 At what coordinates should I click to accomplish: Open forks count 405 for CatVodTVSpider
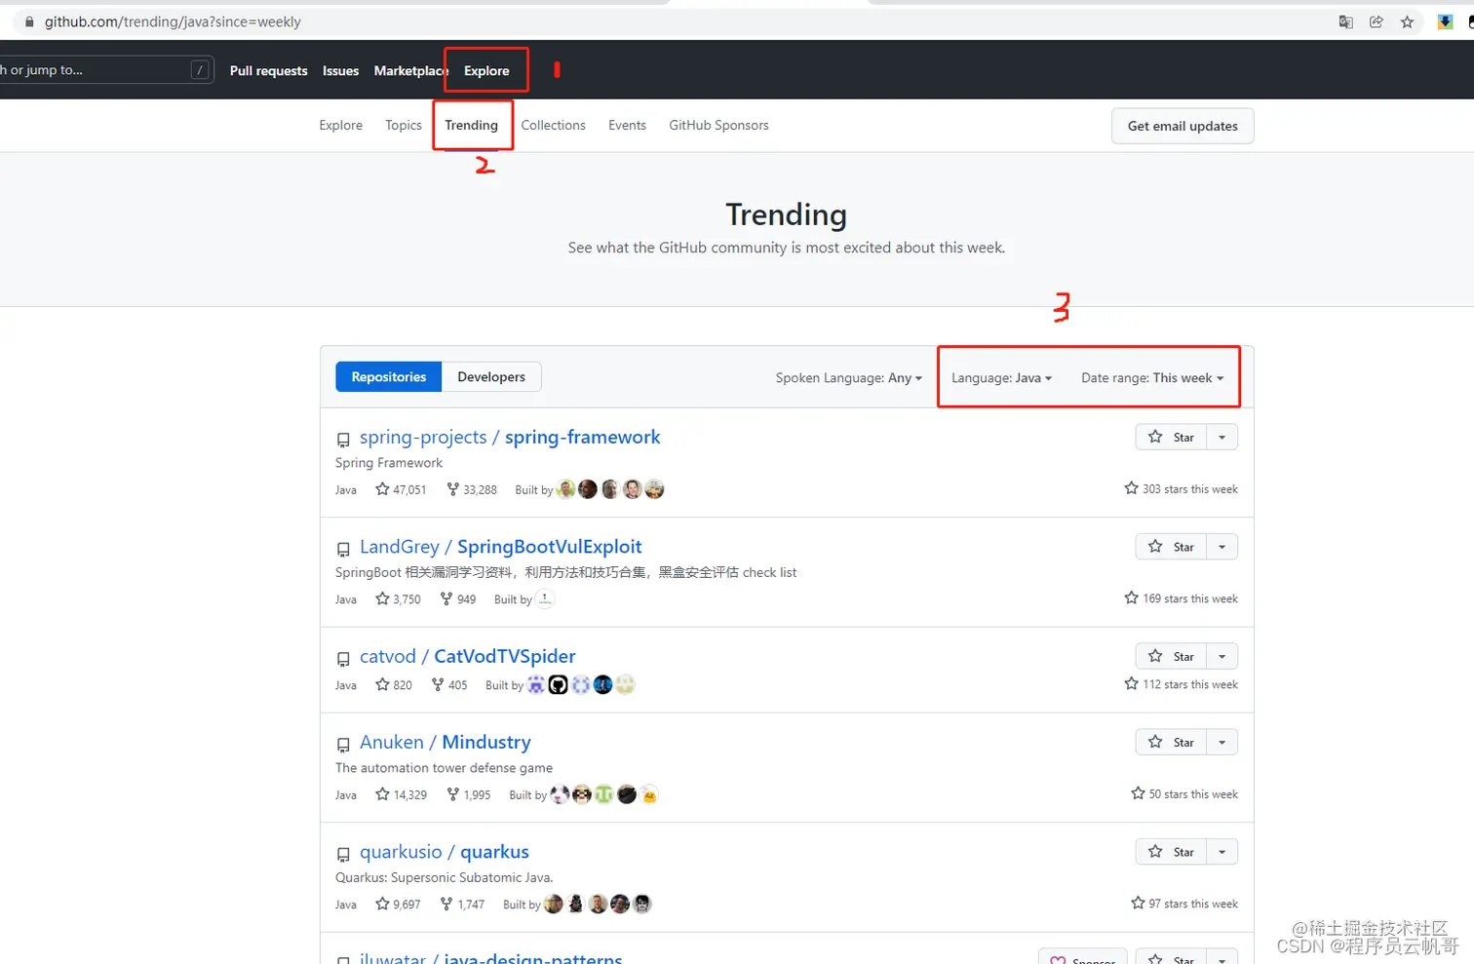[449, 685]
